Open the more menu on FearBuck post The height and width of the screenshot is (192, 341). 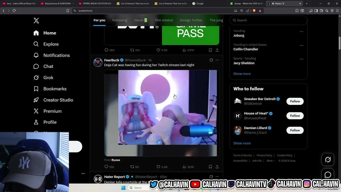[217, 60]
